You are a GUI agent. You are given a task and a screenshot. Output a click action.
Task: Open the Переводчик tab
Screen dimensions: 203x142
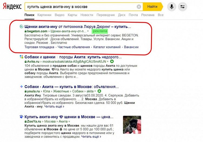(106, 15)
